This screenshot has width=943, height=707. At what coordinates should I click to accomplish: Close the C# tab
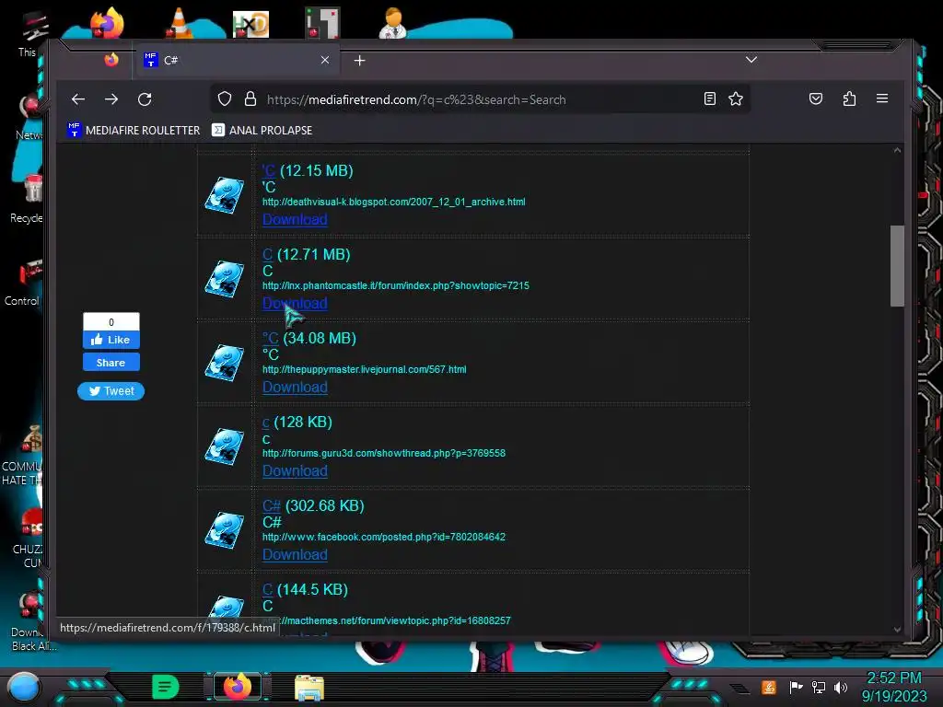[325, 60]
